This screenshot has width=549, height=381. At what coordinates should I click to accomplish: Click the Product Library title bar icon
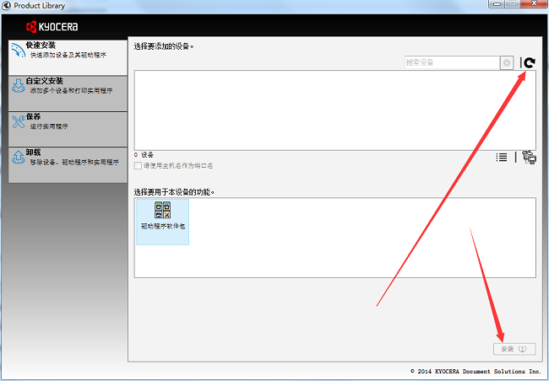(6, 5)
